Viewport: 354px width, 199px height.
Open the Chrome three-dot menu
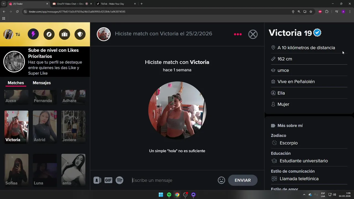[350, 12]
